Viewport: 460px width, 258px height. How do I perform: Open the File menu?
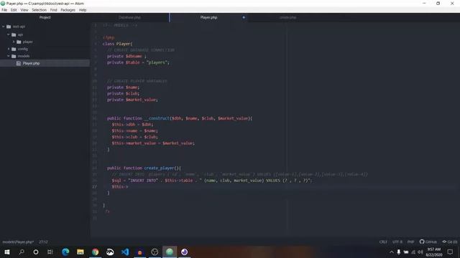4,10
